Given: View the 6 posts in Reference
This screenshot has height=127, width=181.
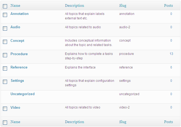Looking at the screenshot, I should pyautogui.click(x=171, y=67).
